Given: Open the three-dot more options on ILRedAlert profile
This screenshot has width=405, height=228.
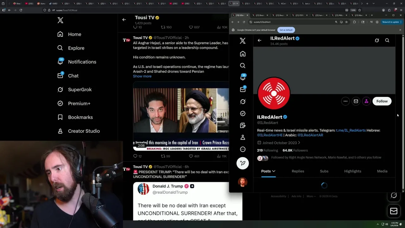Looking at the screenshot, I should click(x=346, y=101).
